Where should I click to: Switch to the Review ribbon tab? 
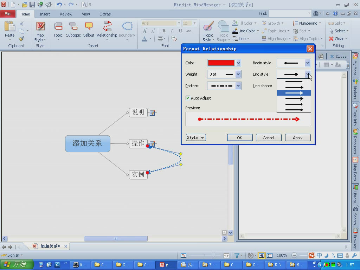pos(66,14)
